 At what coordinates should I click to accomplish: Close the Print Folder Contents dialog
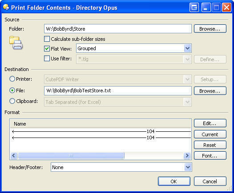click(227, 7)
